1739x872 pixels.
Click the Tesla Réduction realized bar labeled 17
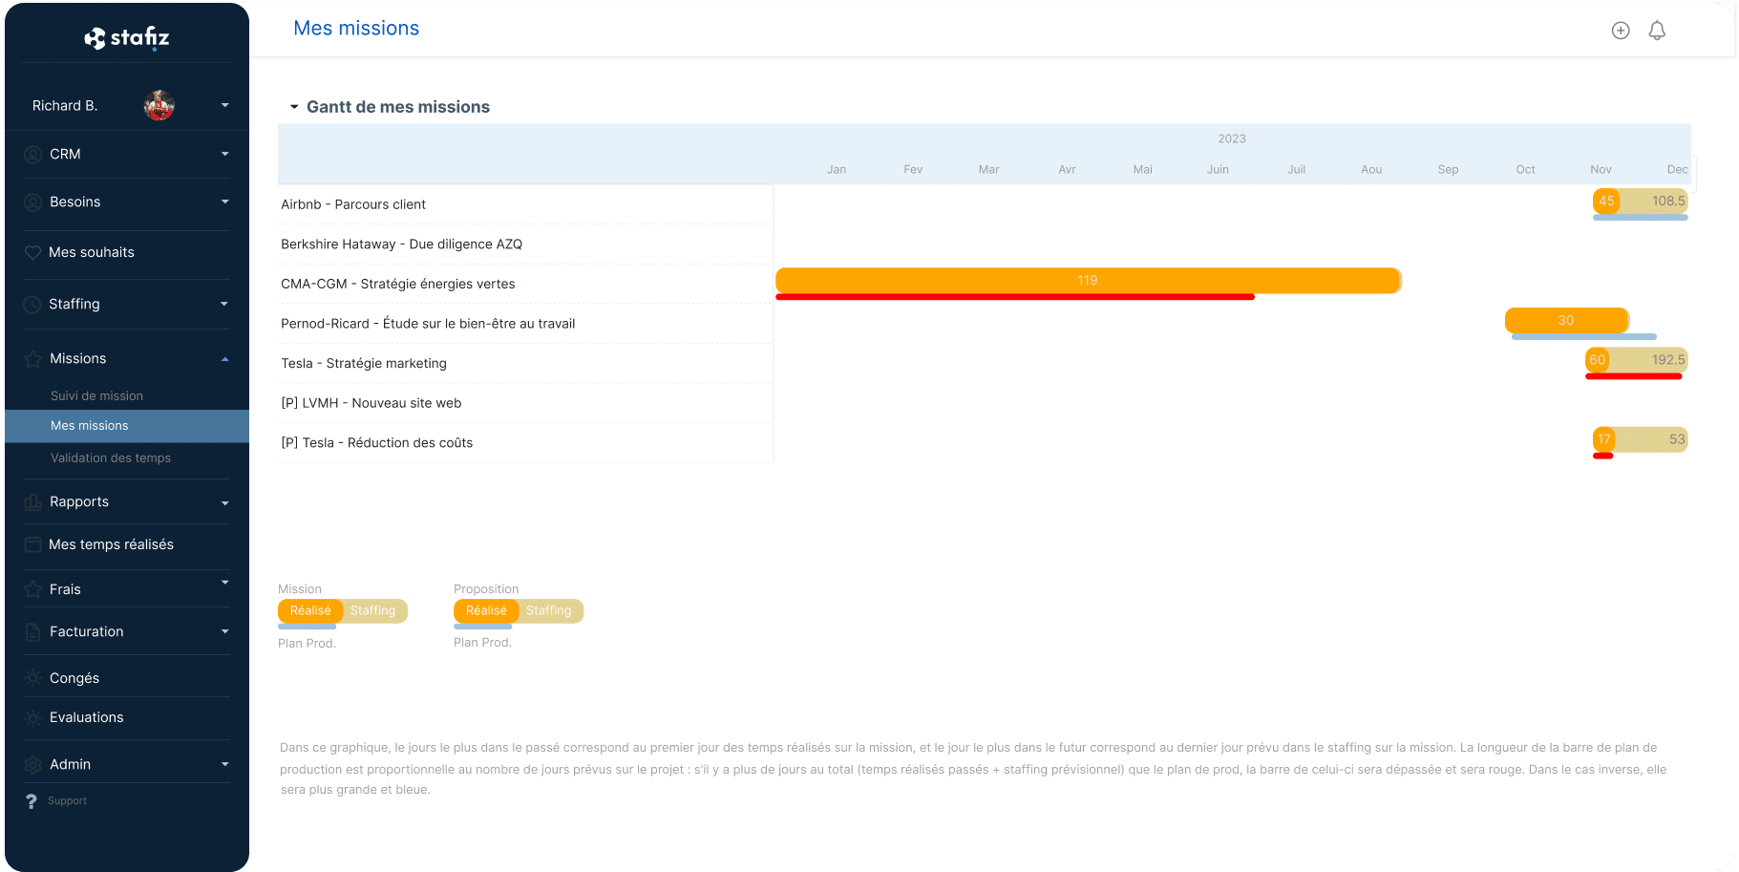point(1603,439)
